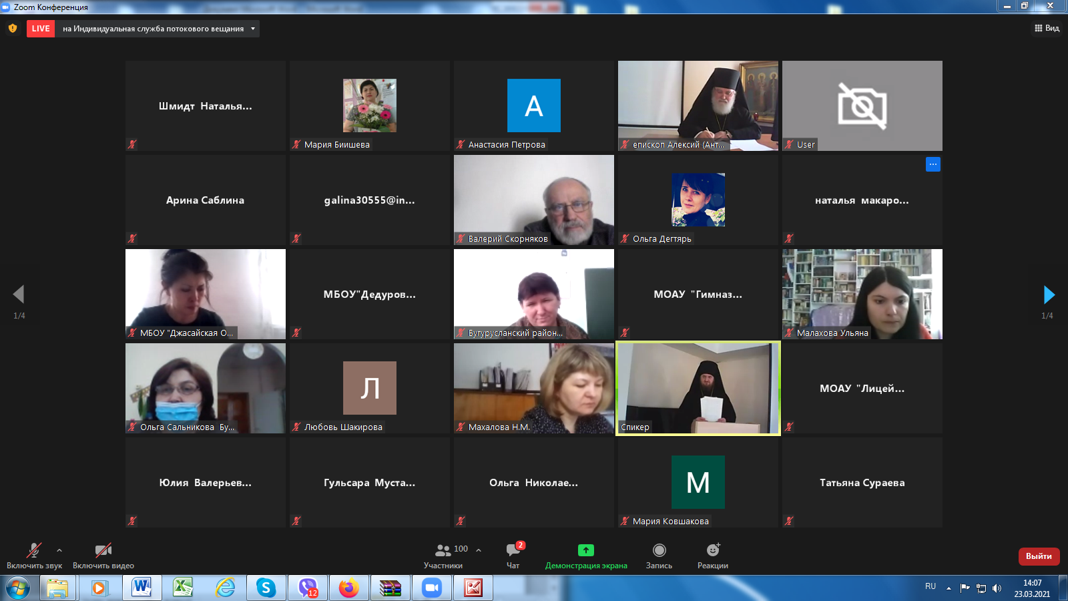Toggle the system volume speaker icon
The height and width of the screenshot is (601, 1068).
[997, 588]
